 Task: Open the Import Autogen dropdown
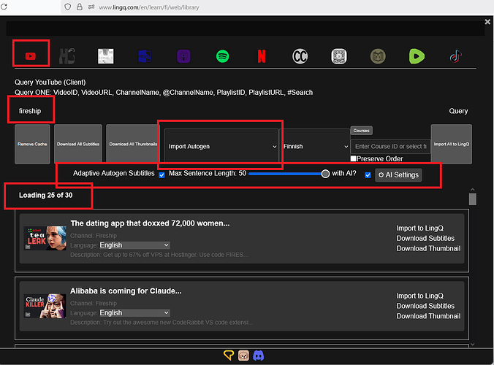[221, 146]
